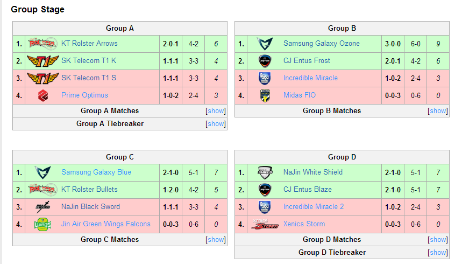Click the Samsung Galaxy Ozone logo
This screenshot has height=264, width=455.
(265, 44)
